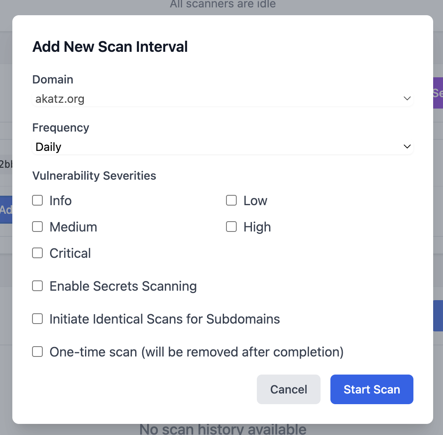Enable the High severity checkbox
Viewport: 443px width, 435px height.
tap(231, 227)
